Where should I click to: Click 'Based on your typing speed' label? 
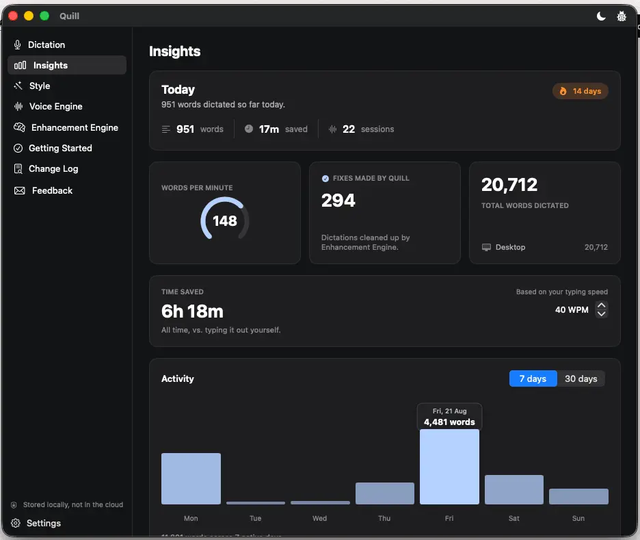coord(561,292)
